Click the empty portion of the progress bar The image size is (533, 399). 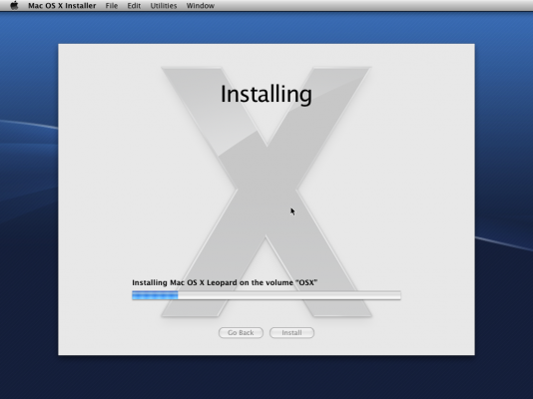[289, 295]
